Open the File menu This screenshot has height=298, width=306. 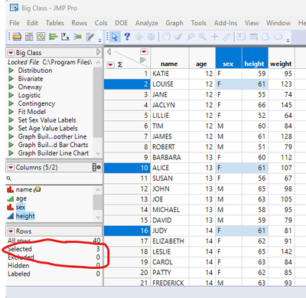(15, 23)
